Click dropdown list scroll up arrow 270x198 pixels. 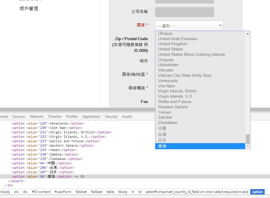point(248,34)
